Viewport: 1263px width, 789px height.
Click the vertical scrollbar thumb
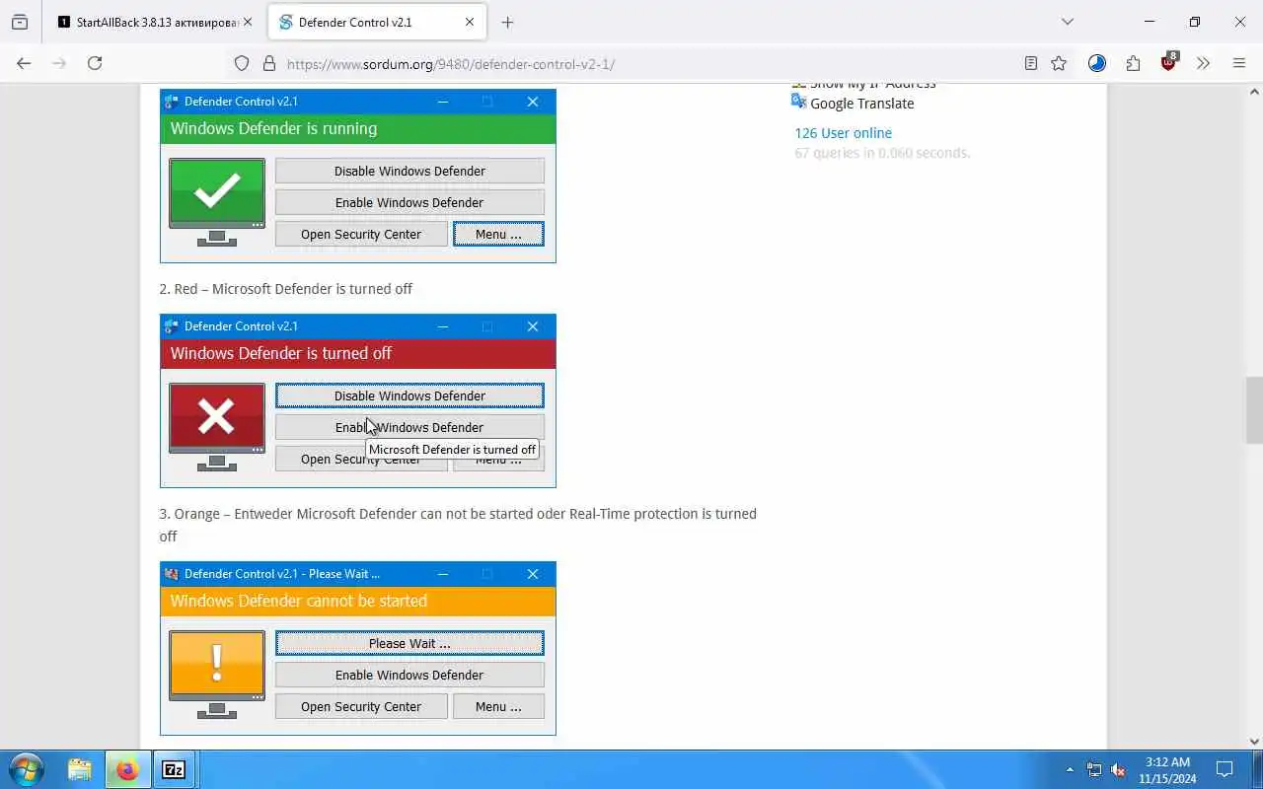pos(1254,410)
